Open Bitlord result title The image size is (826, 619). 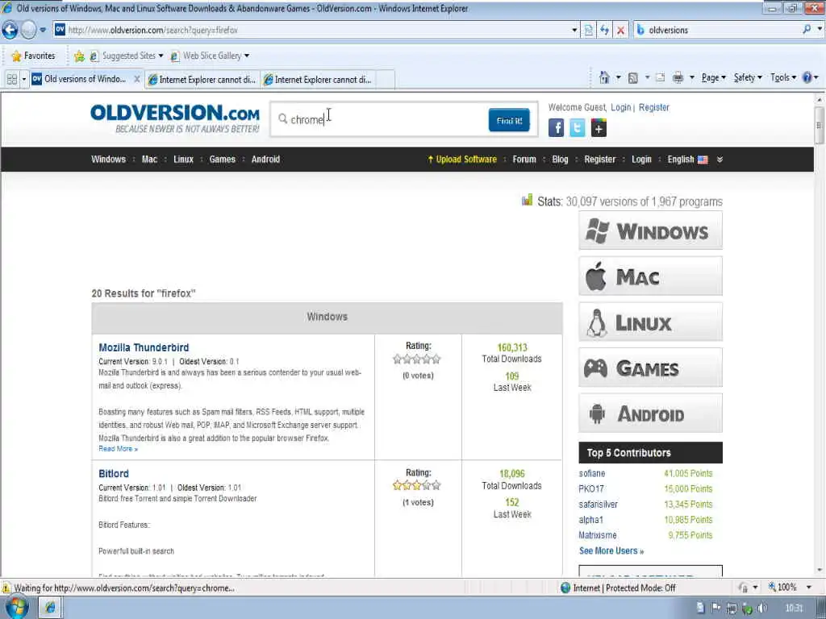click(x=114, y=474)
